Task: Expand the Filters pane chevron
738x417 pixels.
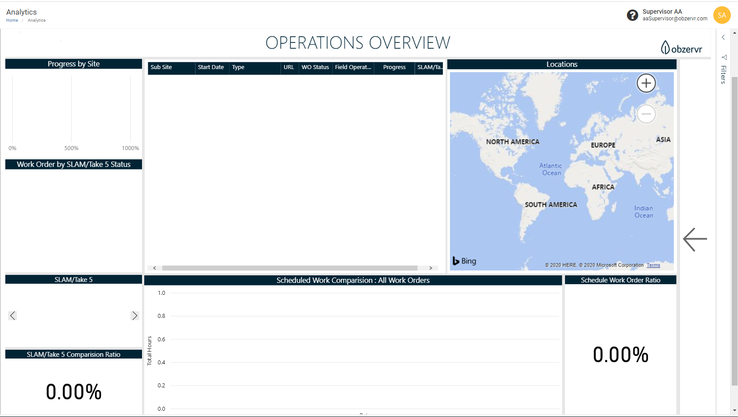Action: click(x=723, y=38)
